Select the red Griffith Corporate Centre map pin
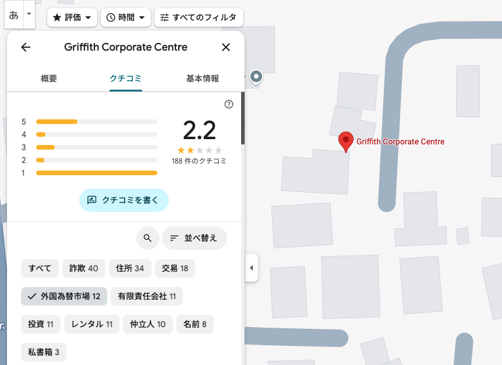502x365 pixels. 346,141
